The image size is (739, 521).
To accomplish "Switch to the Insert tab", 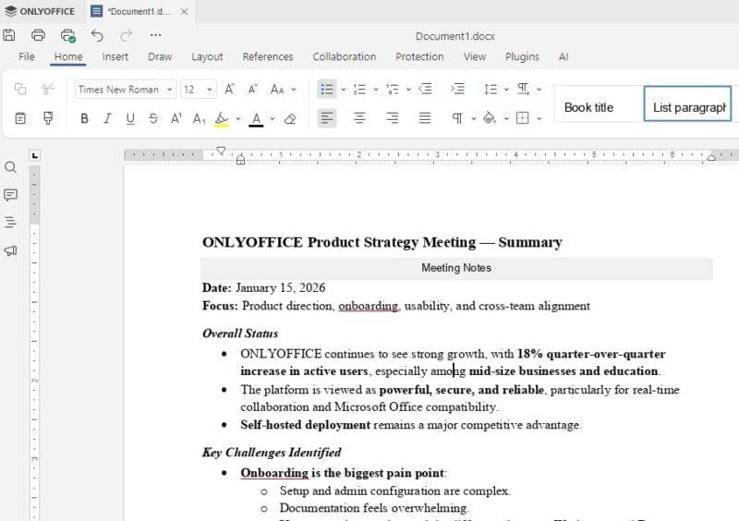I will [x=115, y=56].
